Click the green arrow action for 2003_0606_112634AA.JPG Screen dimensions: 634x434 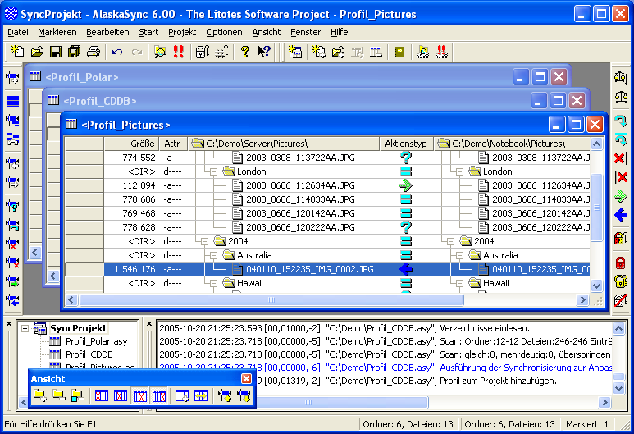[406, 185]
